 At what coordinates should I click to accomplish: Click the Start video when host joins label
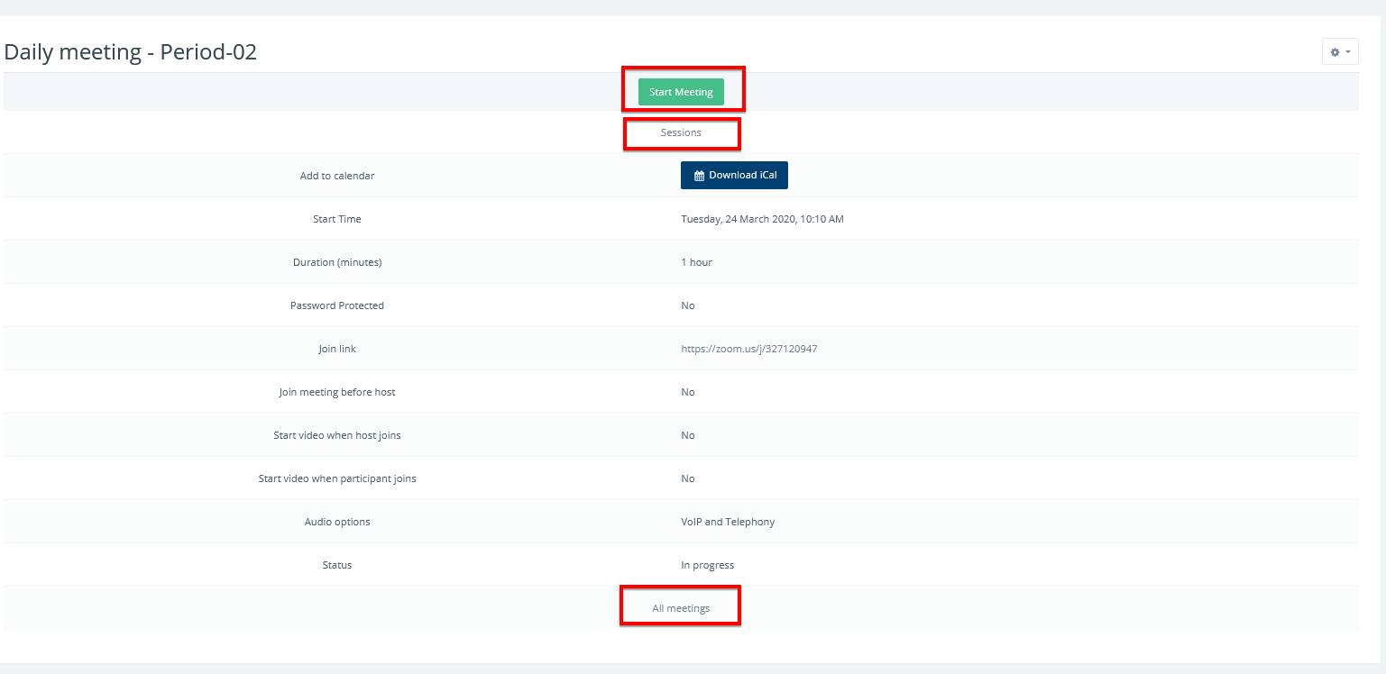pos(337,435)
